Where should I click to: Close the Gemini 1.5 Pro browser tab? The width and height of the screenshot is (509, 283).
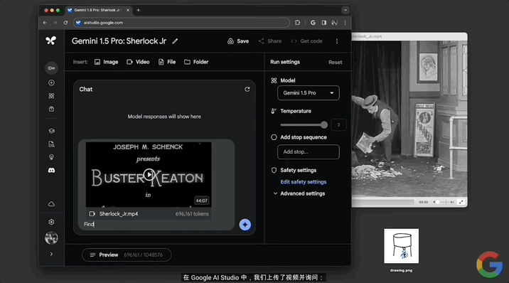(128, 11)
